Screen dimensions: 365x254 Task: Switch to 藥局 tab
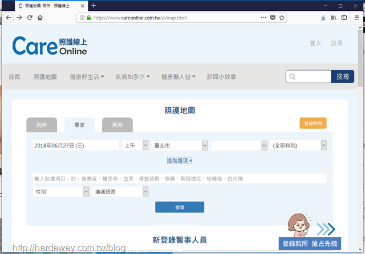tap(117, 125)
